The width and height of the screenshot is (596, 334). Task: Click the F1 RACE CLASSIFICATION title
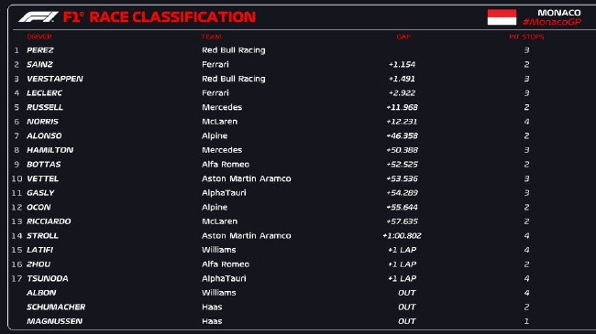click(160, 17)
